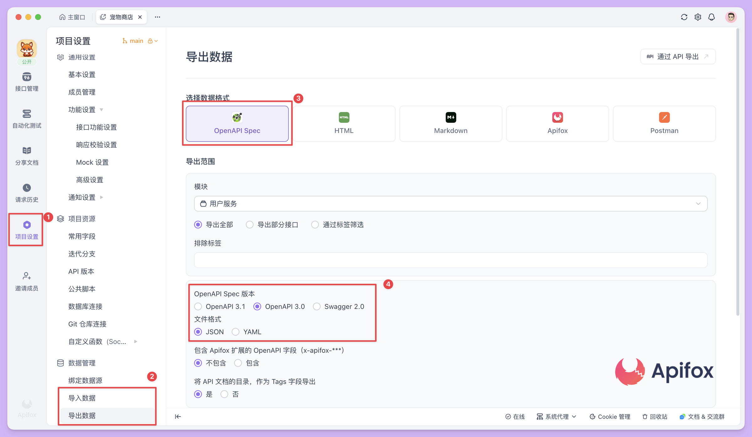Open 分享文档 from the sidebar
This screenshot has height=437, width=752.
(x=27, y=156)
